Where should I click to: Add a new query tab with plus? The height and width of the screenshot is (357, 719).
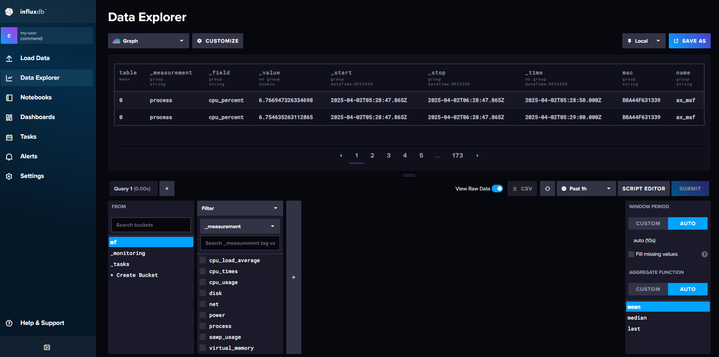click(x=167, y=189)
